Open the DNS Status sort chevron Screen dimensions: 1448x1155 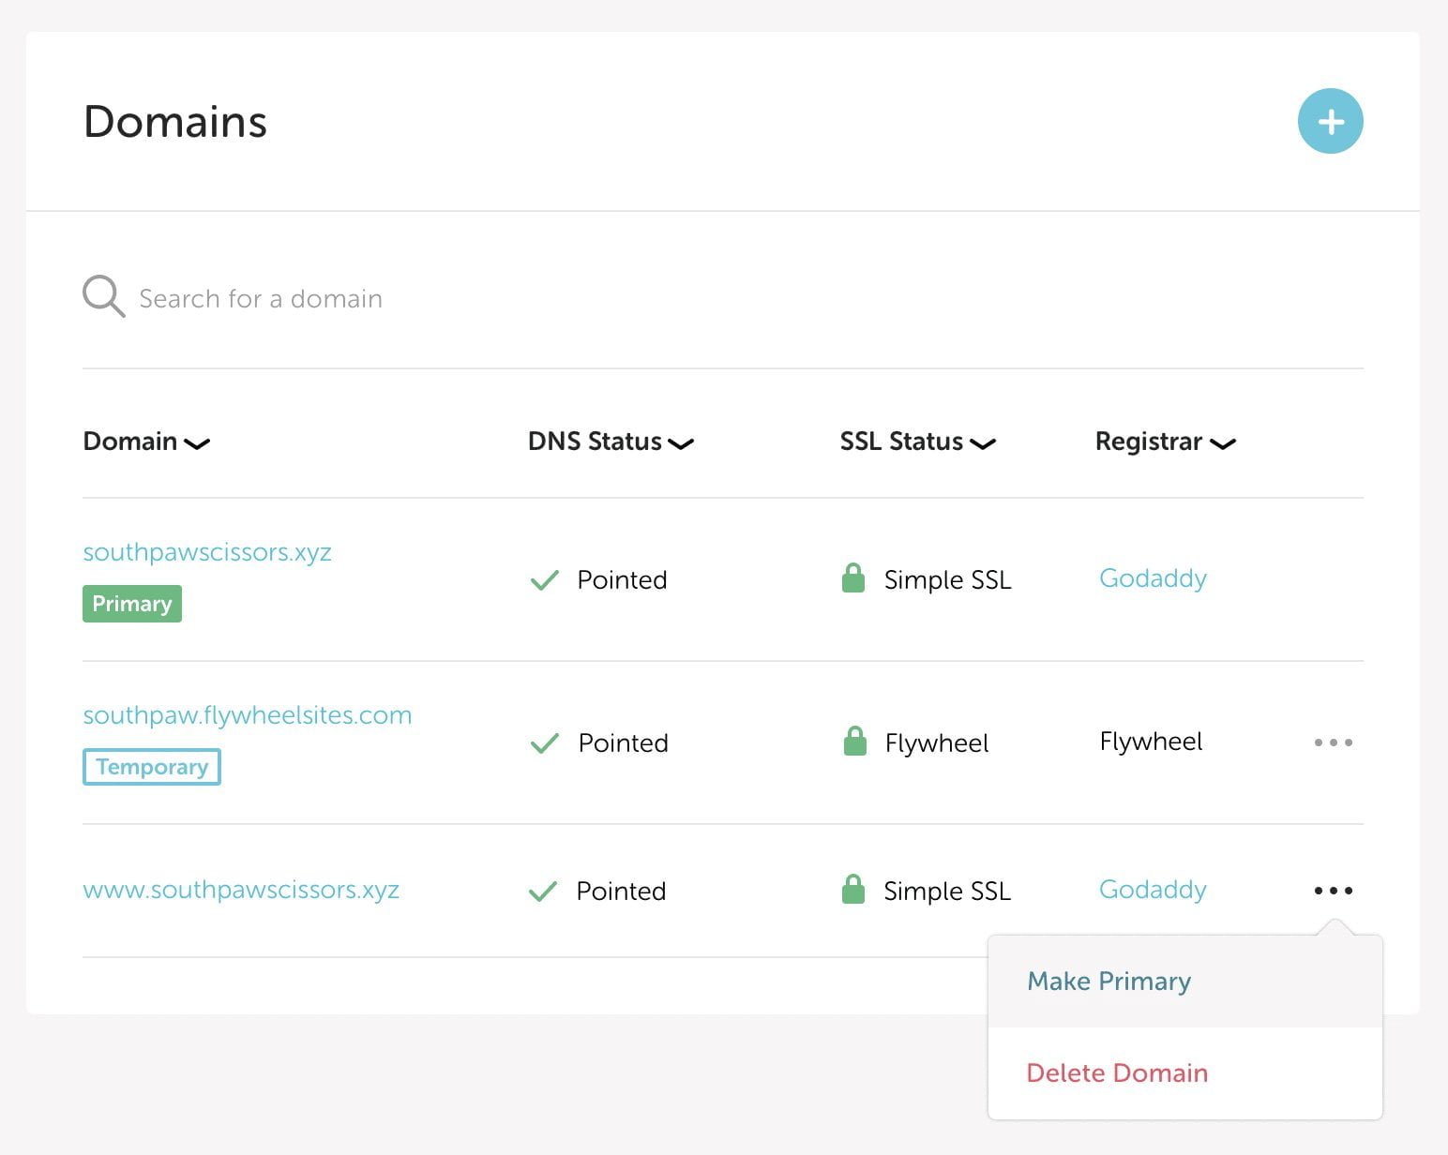pyautogui.click(x=682, y=445)
